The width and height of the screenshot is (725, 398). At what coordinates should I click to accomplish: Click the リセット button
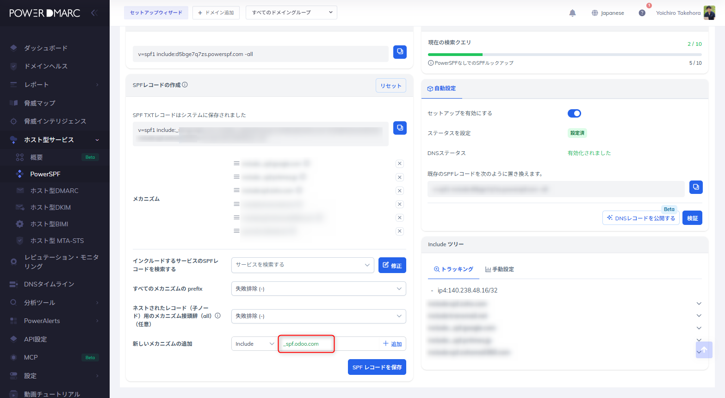[x=391, y=86]
